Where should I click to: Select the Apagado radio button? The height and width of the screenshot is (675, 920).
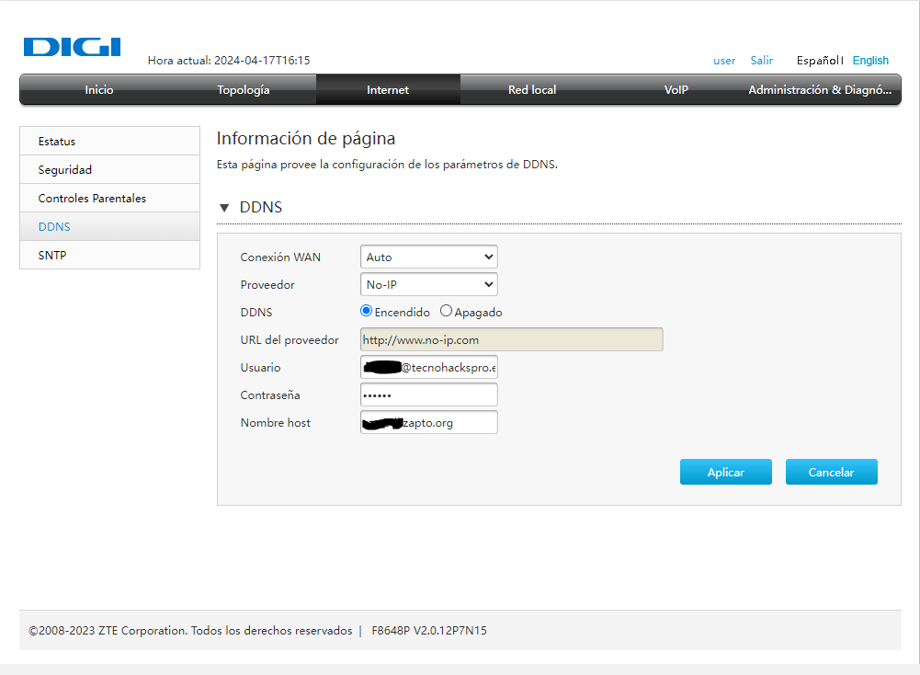pyautogui.click(x=447, y=312)
